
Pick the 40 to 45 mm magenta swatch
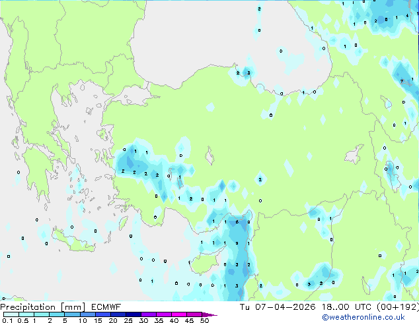(x=179, y=314)
